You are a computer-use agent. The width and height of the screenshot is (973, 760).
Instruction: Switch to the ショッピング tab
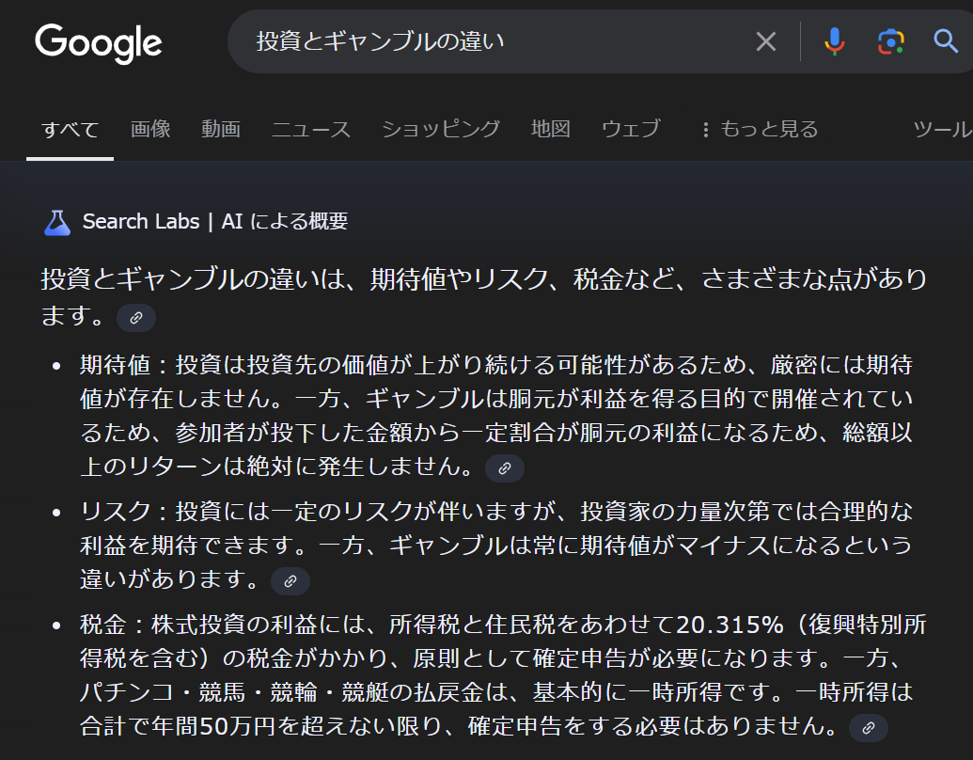(x=441, y=130)
